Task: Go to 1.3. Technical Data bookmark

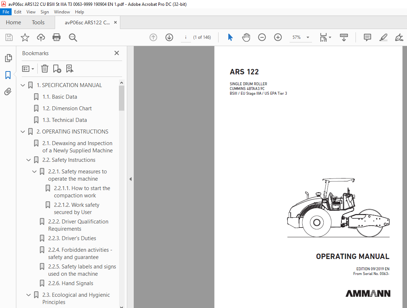Action: (65, 120)
